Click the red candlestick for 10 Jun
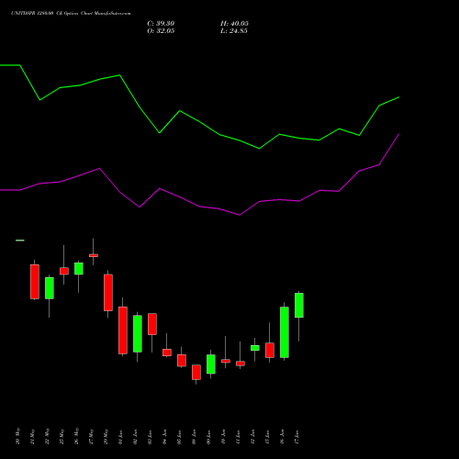 coord(226,361)
